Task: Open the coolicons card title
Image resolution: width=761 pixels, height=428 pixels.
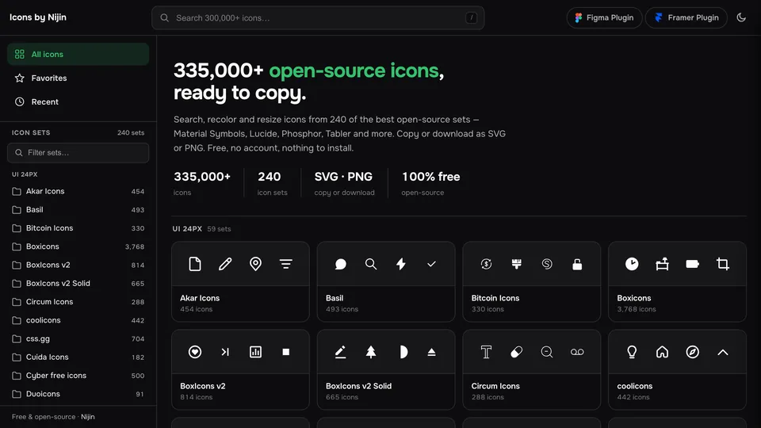Action: point(634,386)
